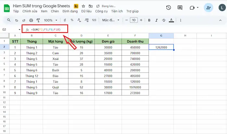This screenshot has width=227, height=134.
Task: Click the share button with person icon
Action: 208,7
